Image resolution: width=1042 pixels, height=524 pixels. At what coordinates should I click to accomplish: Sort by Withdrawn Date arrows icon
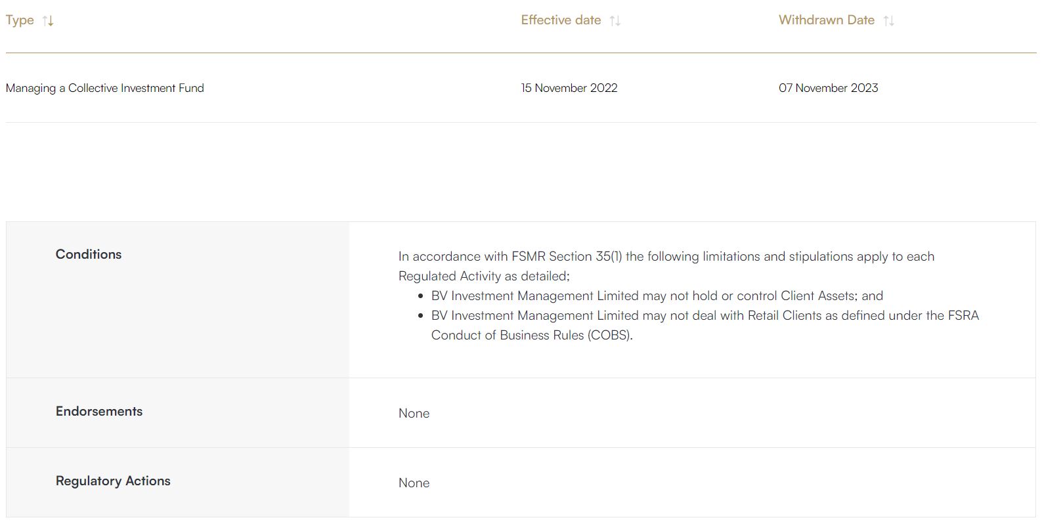click(888, 21)
